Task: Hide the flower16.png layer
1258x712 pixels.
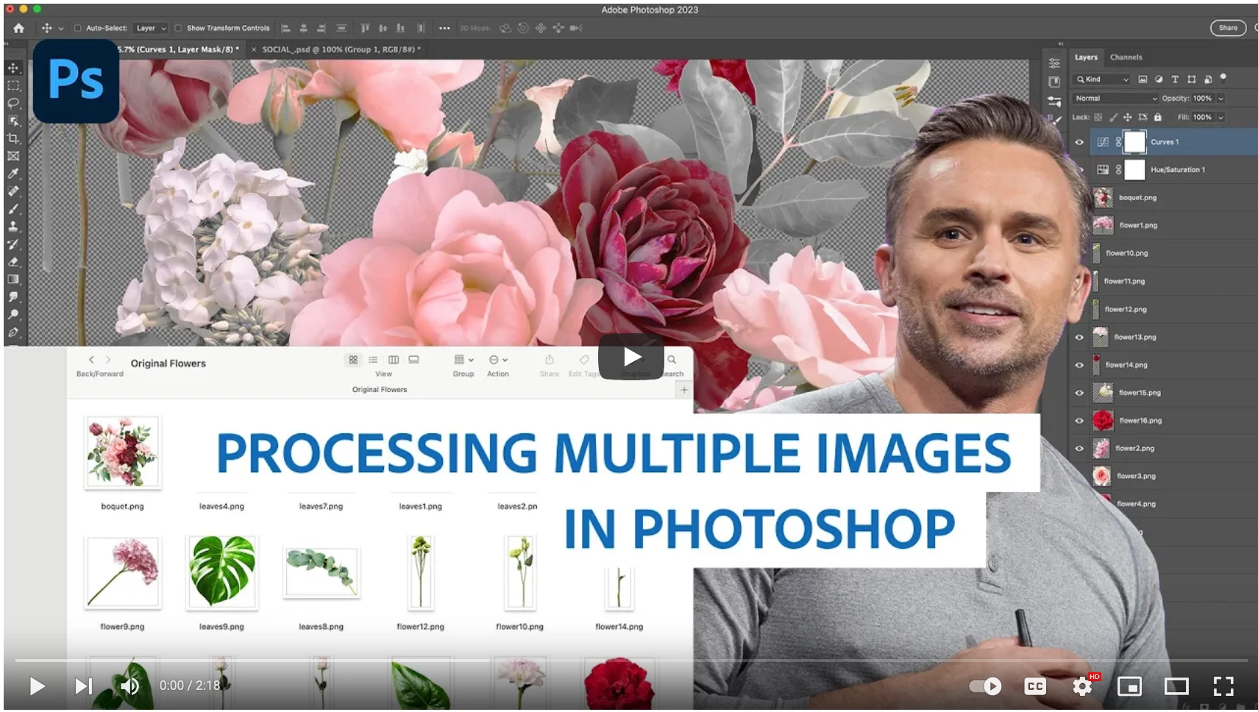Action: point(1079,421)
